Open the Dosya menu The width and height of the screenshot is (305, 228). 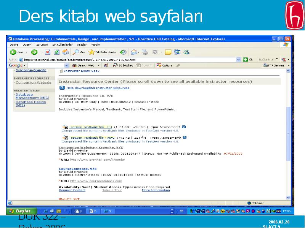(14, 44)
